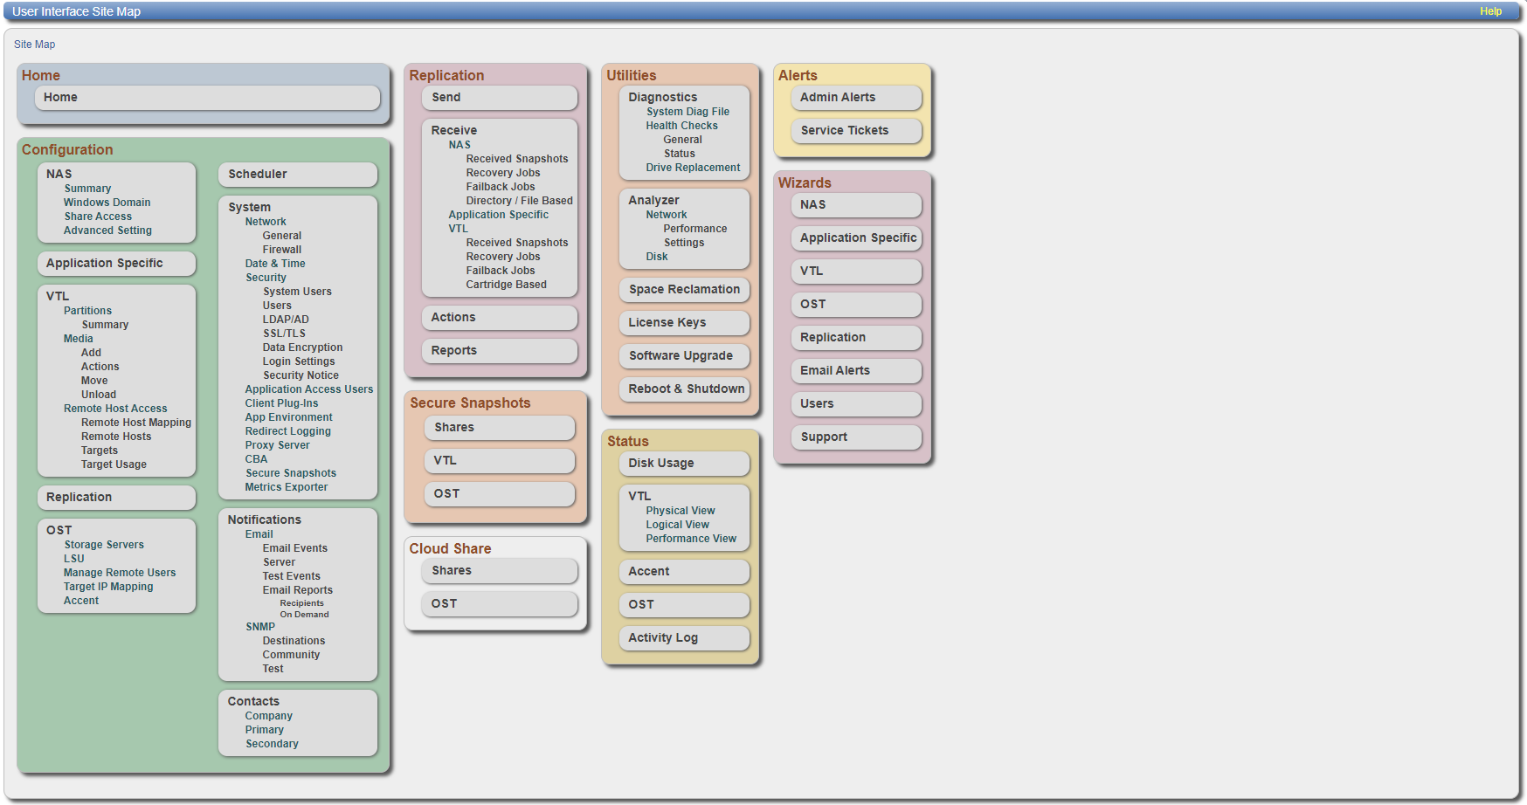Open Email Reports Recipients
The height and width of the screenshot is (805, 1527).
point(301,603)
